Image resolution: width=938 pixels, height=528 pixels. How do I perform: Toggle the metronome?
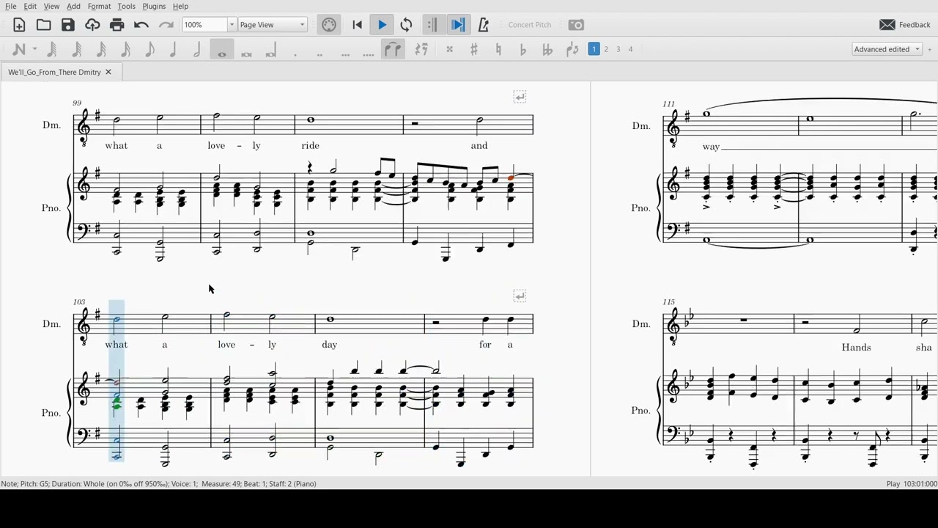[484, 25]
